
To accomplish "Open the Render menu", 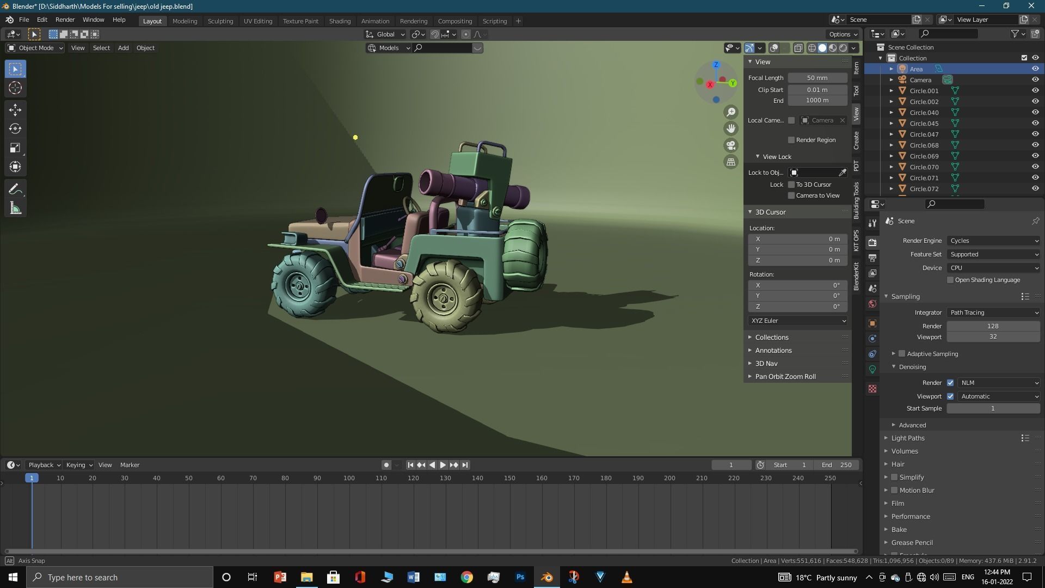I will (65, 20).
